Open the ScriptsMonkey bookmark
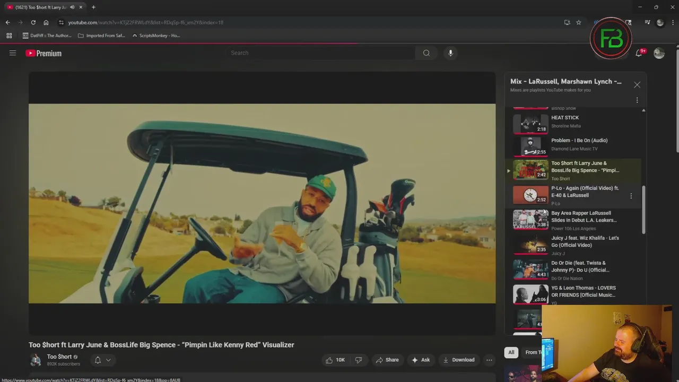The image size is (679, 382). click(156, 36)
